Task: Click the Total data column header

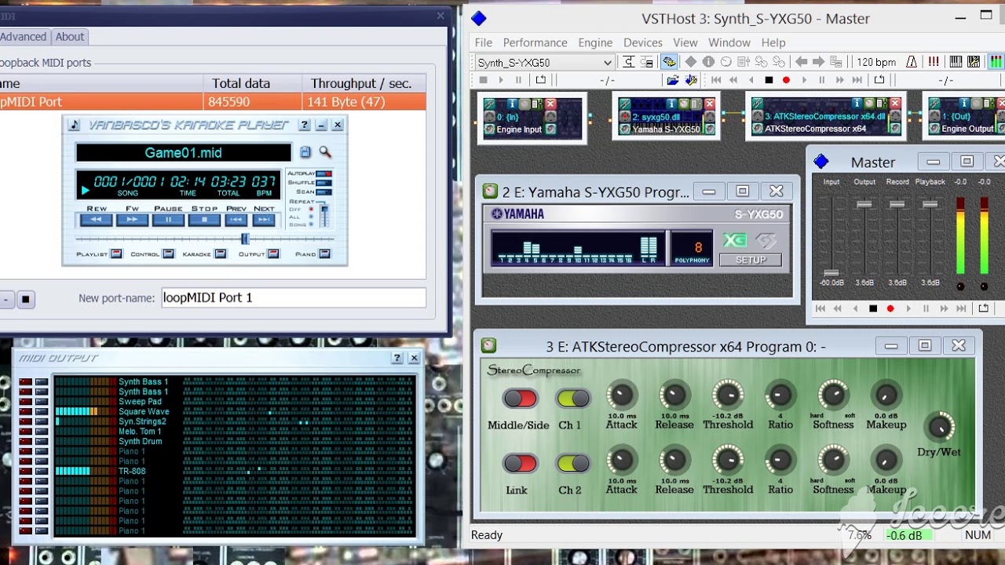Action: click(x=251, y=83)
